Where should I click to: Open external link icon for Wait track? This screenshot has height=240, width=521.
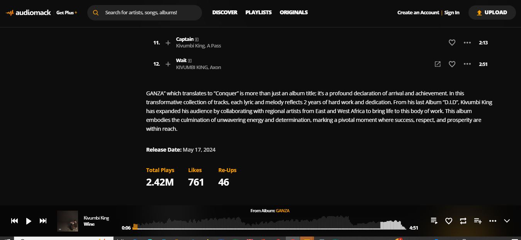tap(438, 64)
